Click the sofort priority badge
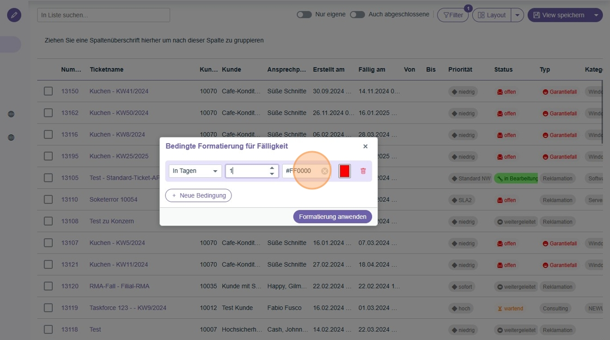610x340 pixels. (x=462, y=287)
